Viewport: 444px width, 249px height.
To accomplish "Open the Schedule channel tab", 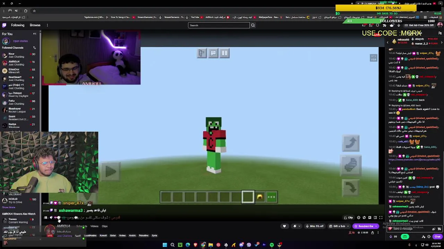I will point(82,226).
